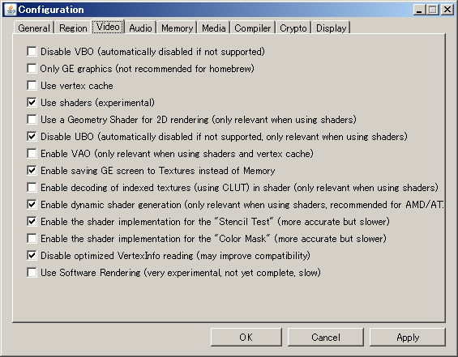This screenshot has height=357, width=458.
Task: Uncheck Disable UBO option
Action: point(32,137)
